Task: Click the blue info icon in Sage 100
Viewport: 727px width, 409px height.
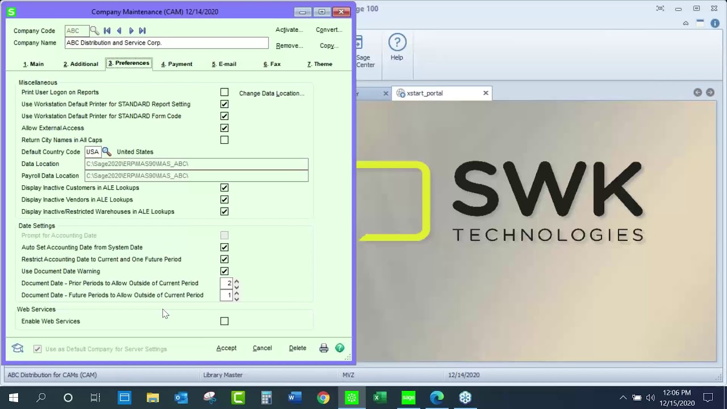Action: pos(714,23)
